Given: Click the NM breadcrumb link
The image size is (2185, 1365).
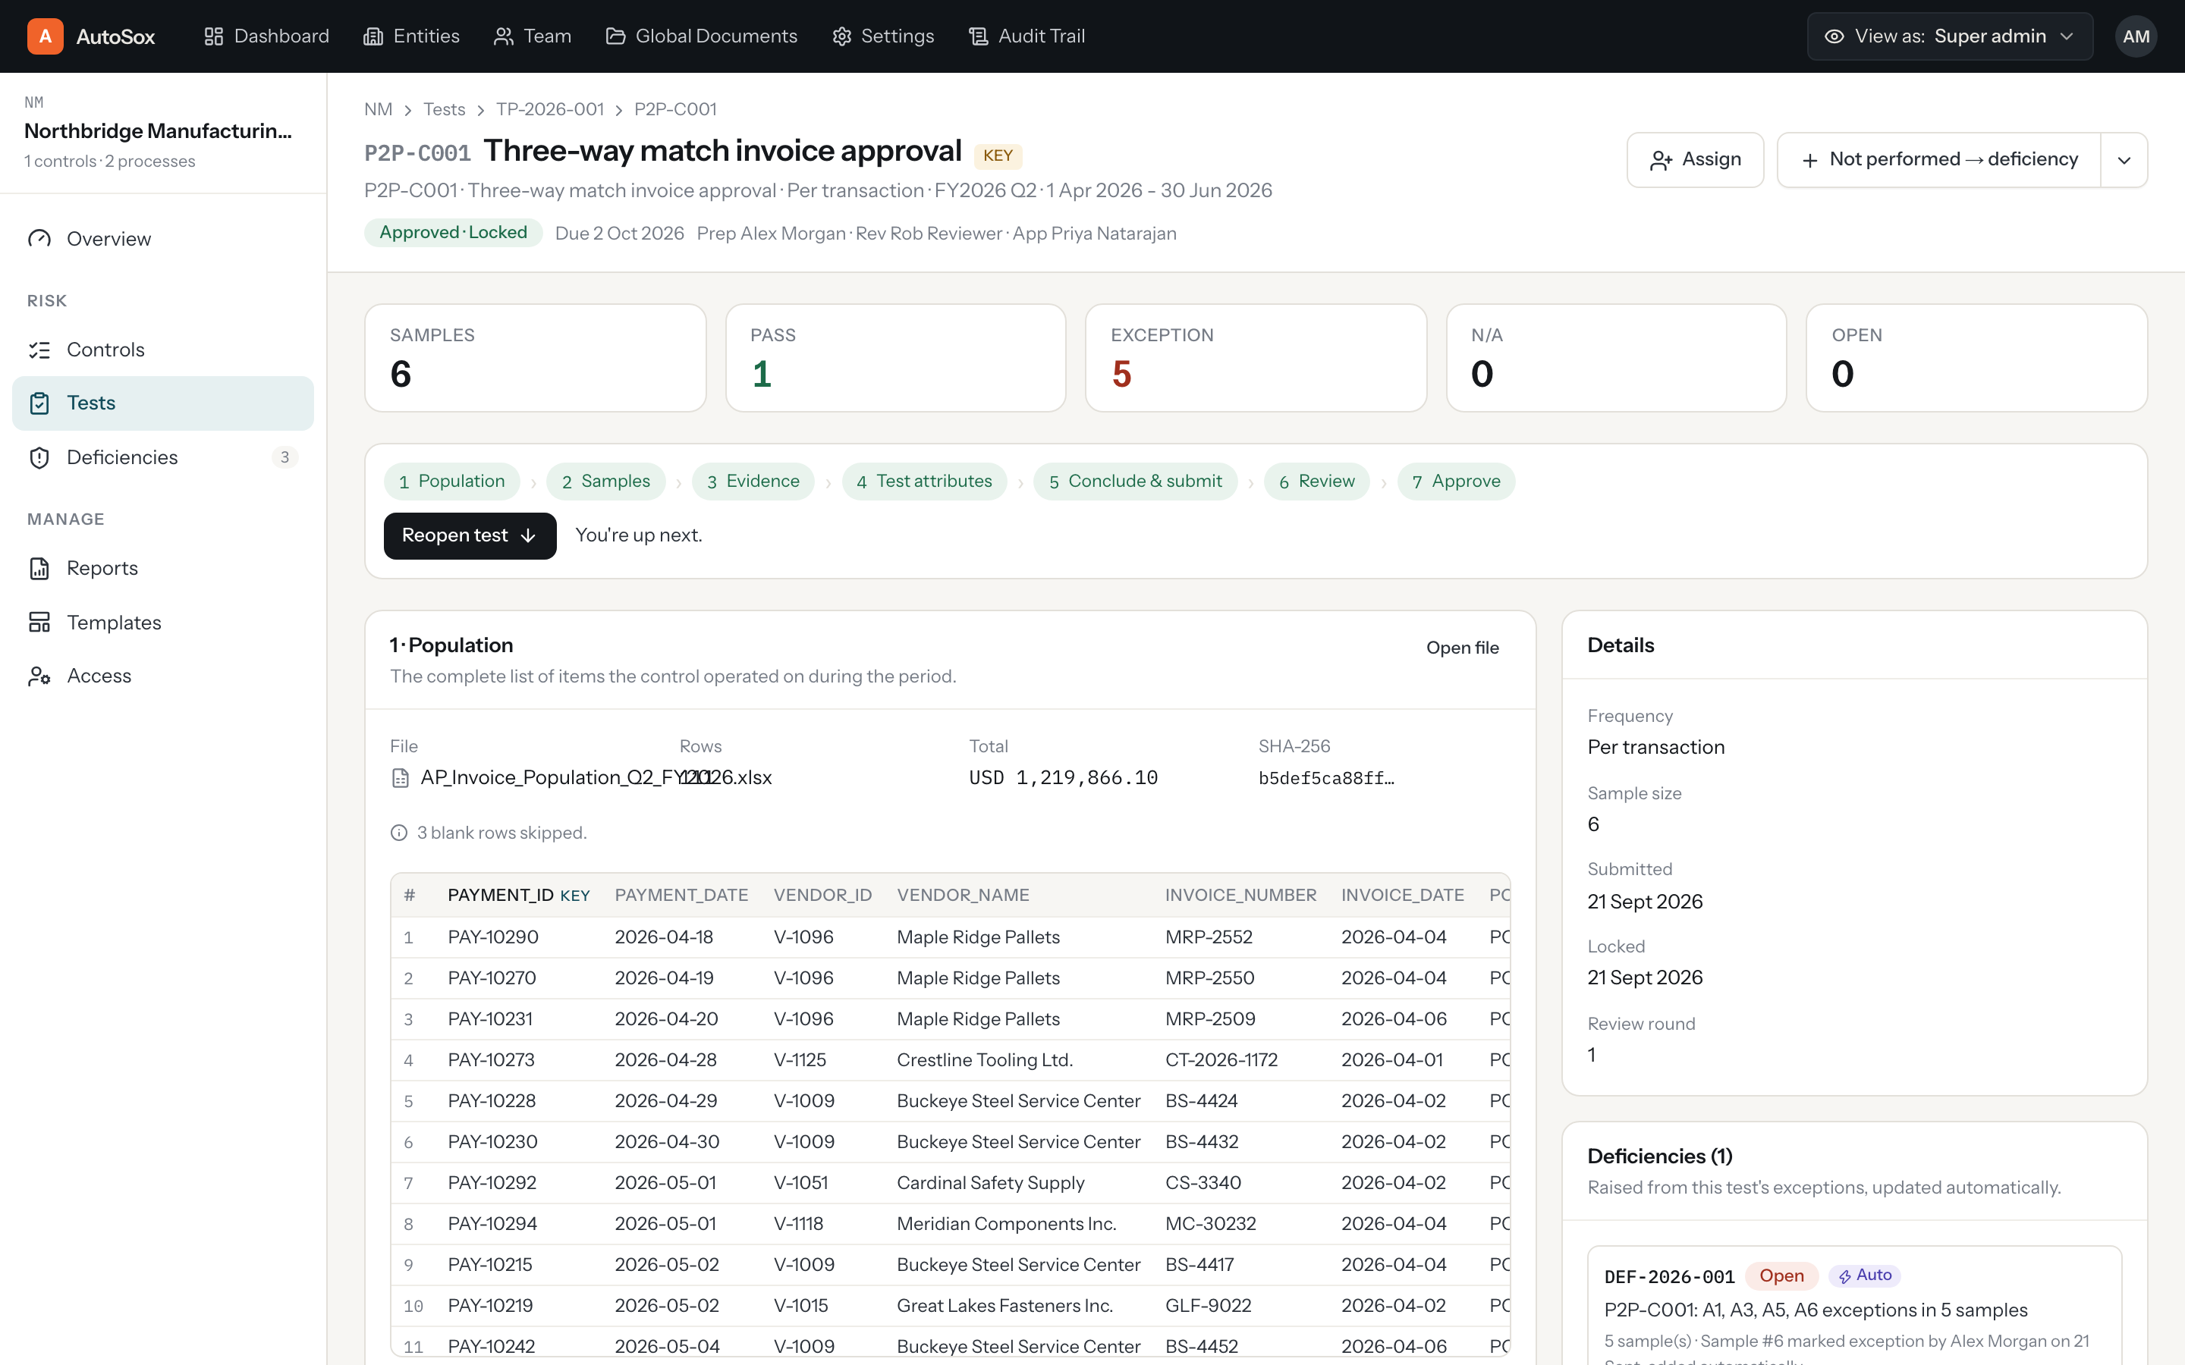Looking at the screenshot, I should point(379,109).
